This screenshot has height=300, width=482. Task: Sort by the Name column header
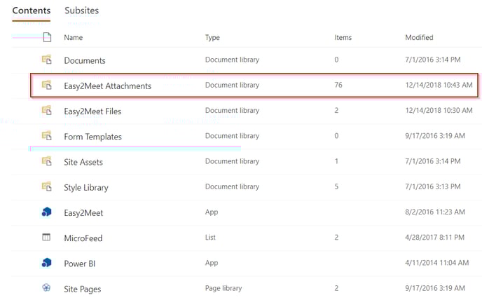click(x=73, y=38)
